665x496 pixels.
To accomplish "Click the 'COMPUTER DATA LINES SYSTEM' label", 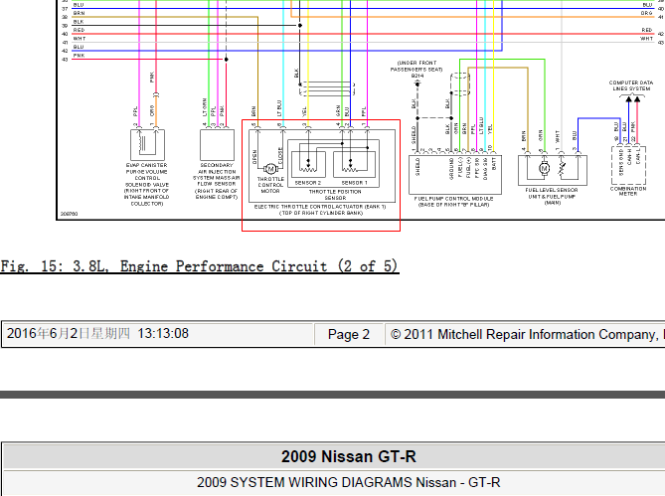I will click(631, 85).
